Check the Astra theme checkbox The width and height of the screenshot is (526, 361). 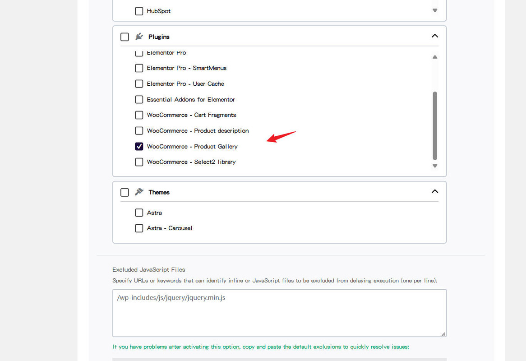click(x=139, y=213)
